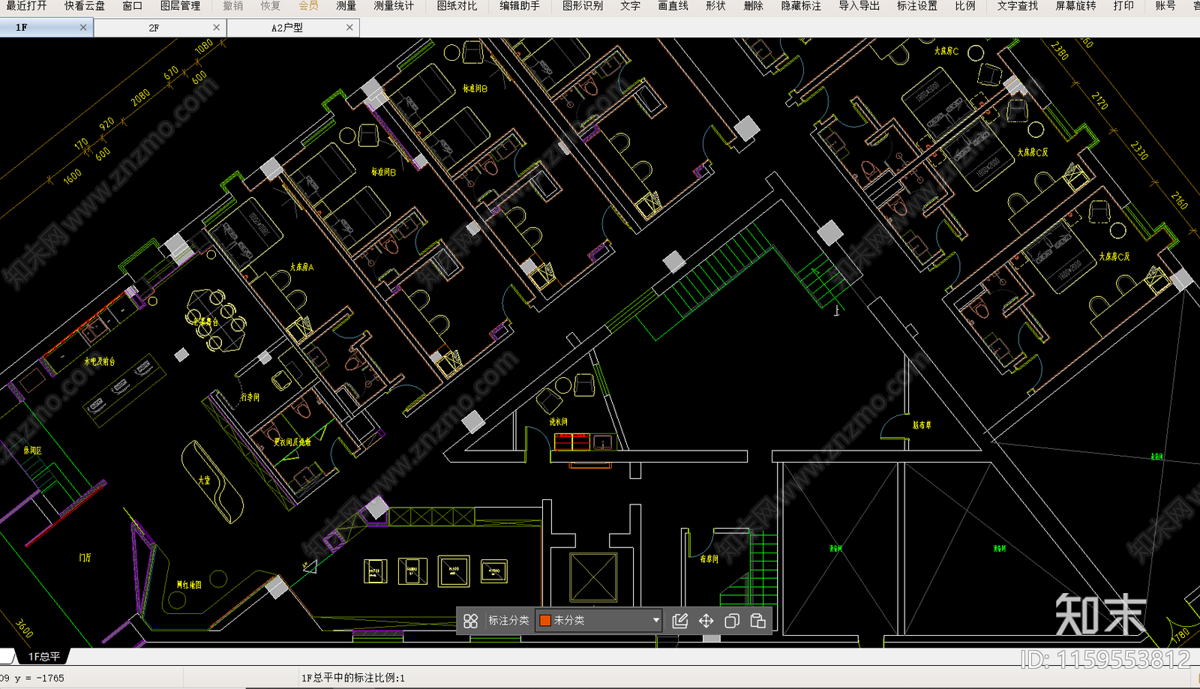Open the 文字查找 text search tool

tap(1018, 6)
